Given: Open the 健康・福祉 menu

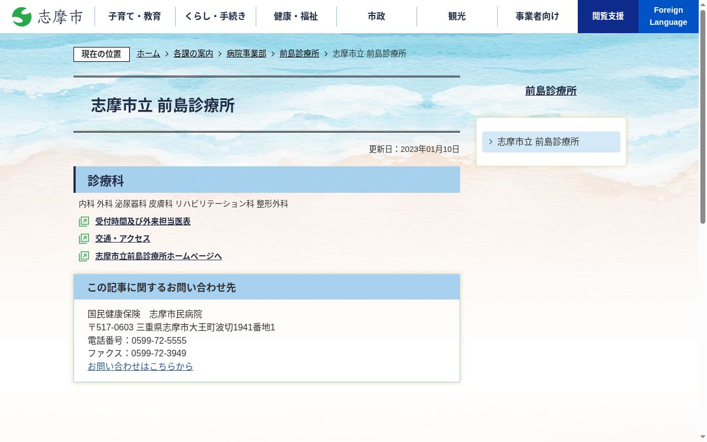Looking at the screenshot, I should [x=296, y=17].
